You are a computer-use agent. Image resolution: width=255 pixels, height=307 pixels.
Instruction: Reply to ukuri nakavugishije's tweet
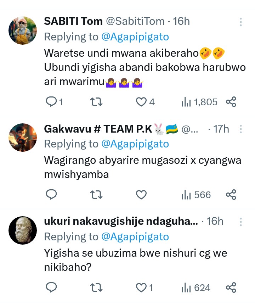point(52,288)
